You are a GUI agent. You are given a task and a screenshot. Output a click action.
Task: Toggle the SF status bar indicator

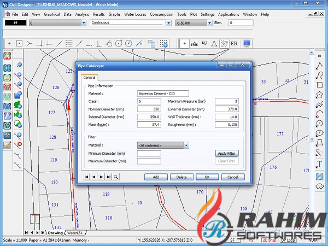(232, 240)
